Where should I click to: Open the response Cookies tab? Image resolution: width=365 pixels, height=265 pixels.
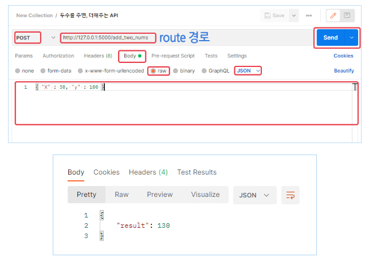tap(107, 172)
